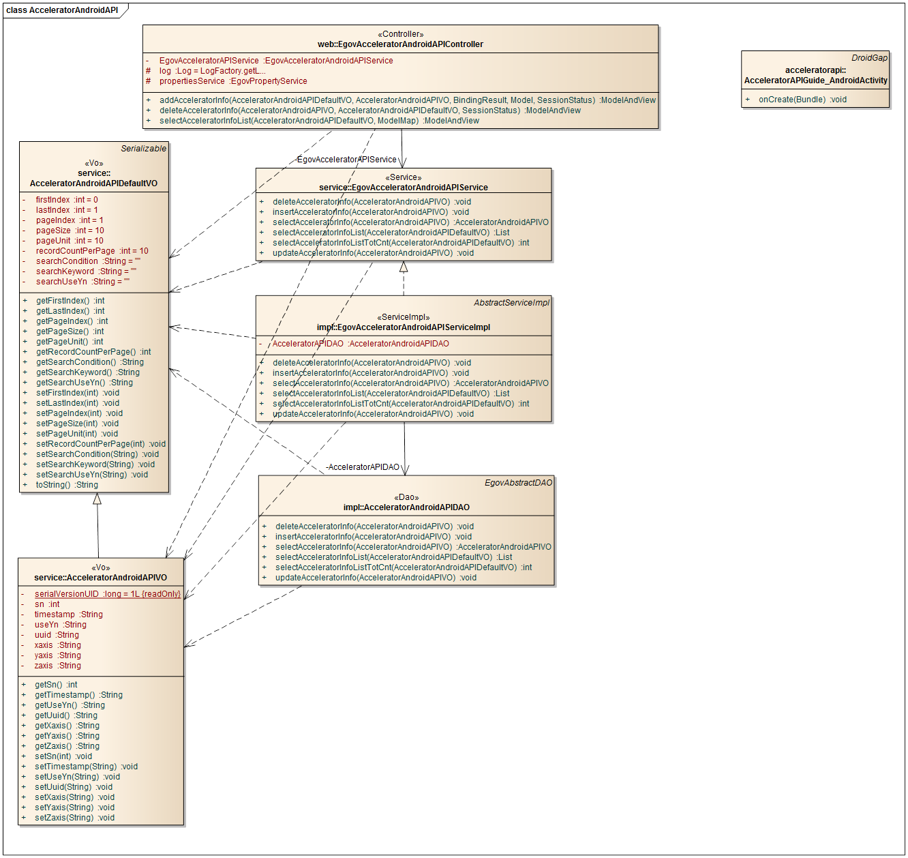Click the orange default-value marker beside searchCondition
Image resolution: width=908 pixels, height=858 pixels.
138,260
